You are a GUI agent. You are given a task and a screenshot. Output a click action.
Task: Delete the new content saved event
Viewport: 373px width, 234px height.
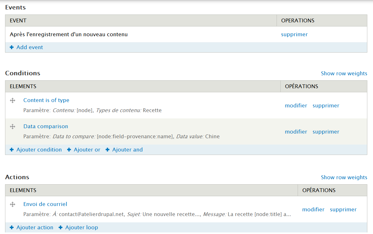click(294, 34)
